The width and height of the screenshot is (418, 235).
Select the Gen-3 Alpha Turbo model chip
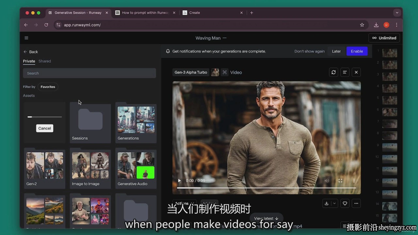click(191, 72)
